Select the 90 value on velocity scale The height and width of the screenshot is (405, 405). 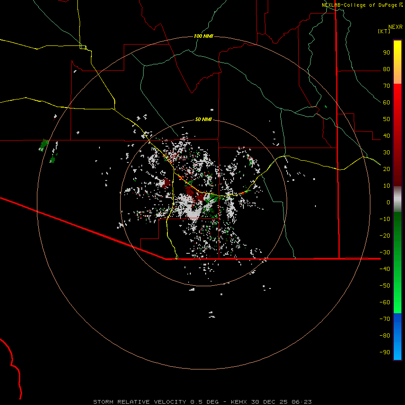coord(387,53)
